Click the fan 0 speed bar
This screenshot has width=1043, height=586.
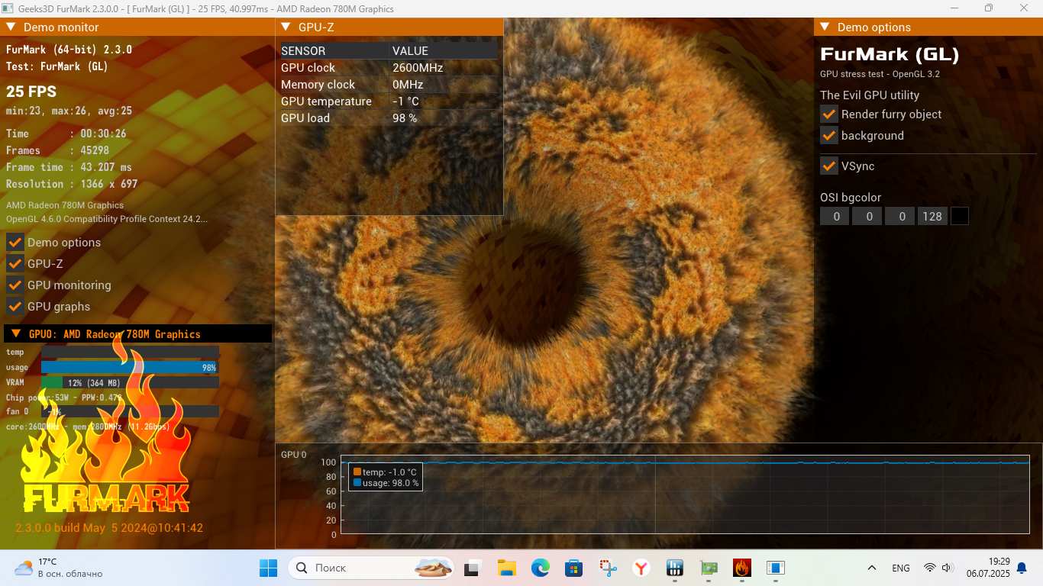pos(130,411)
